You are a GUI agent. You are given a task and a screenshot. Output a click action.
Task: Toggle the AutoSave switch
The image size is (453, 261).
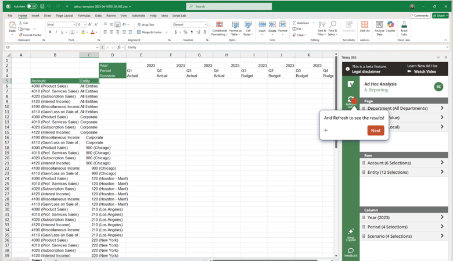[x=31, y=6]
